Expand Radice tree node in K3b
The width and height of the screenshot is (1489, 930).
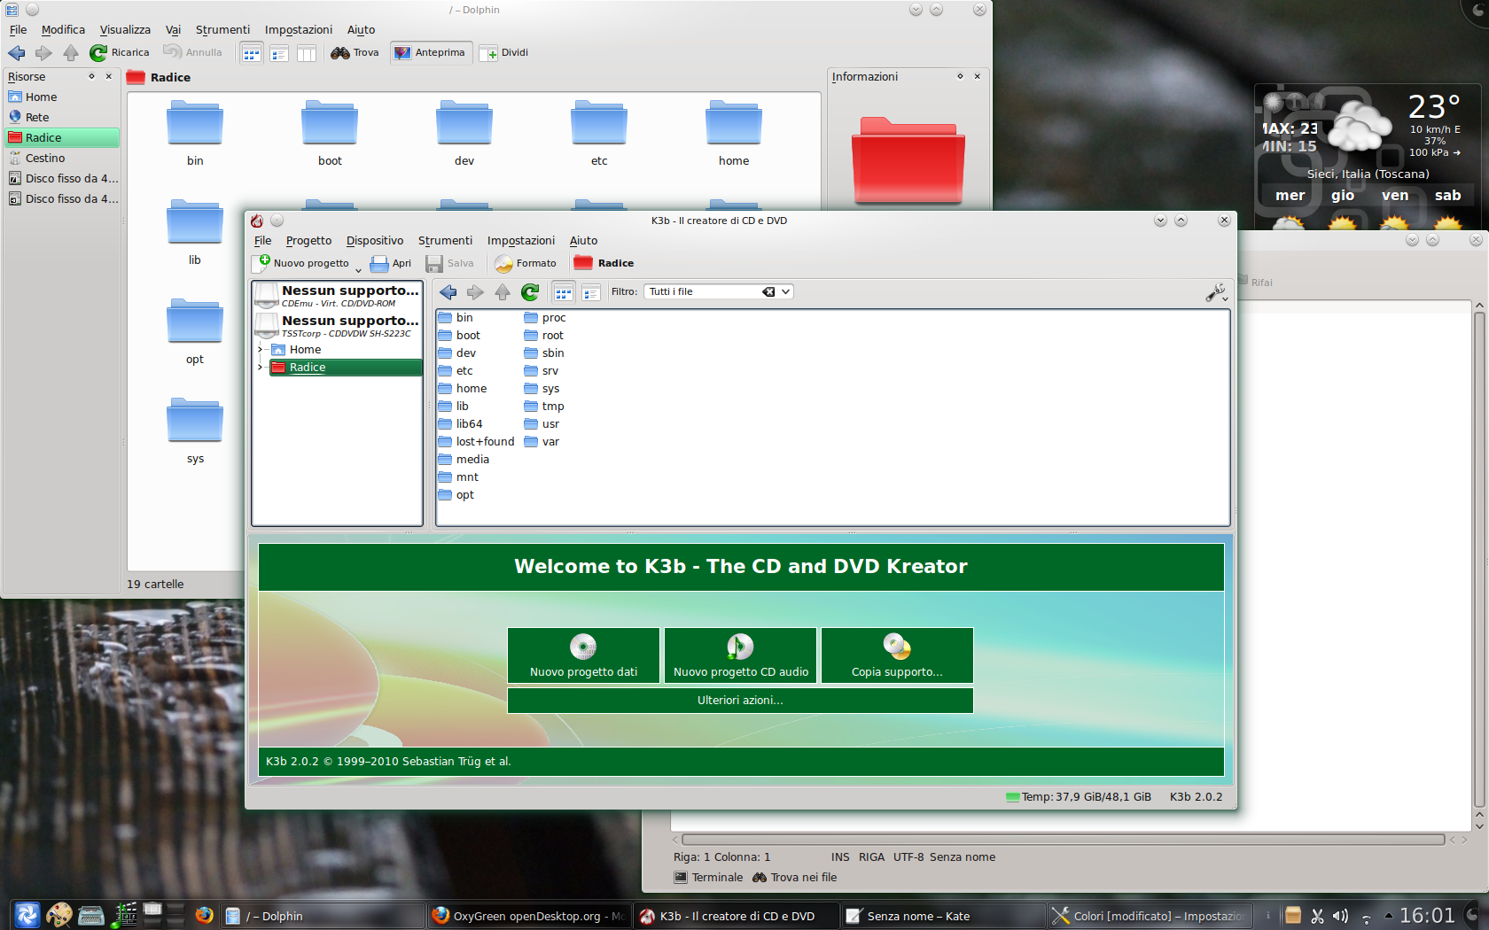click(260, 368)
